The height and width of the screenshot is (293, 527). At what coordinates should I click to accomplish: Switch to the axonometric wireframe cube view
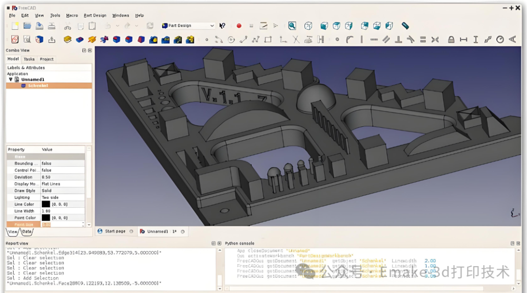tap(308, 26)
